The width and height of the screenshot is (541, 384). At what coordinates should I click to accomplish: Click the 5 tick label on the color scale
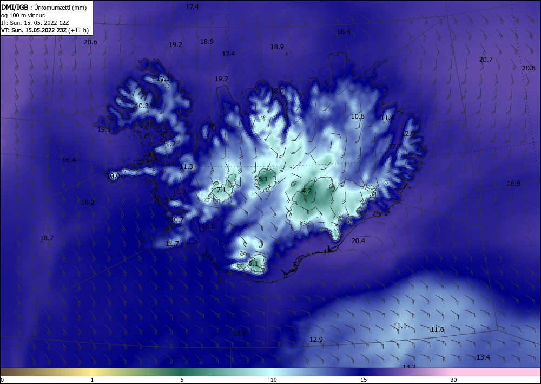point(182,380)
